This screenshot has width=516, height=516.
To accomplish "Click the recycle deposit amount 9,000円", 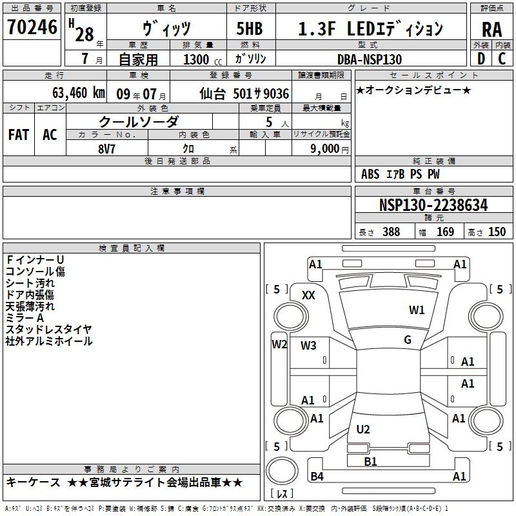I will click(329, 148).
